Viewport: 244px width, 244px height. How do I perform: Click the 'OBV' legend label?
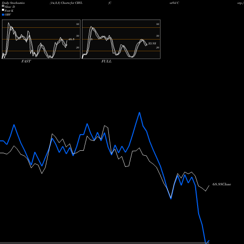[x=8, y=15]
